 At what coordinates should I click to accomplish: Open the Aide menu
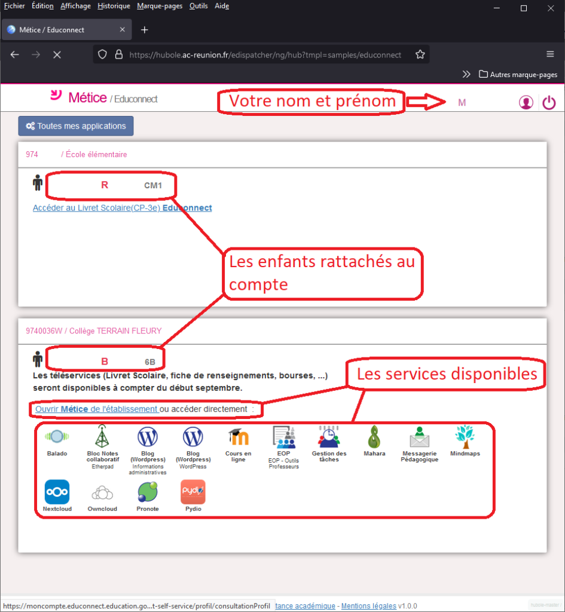pos(222,6)
